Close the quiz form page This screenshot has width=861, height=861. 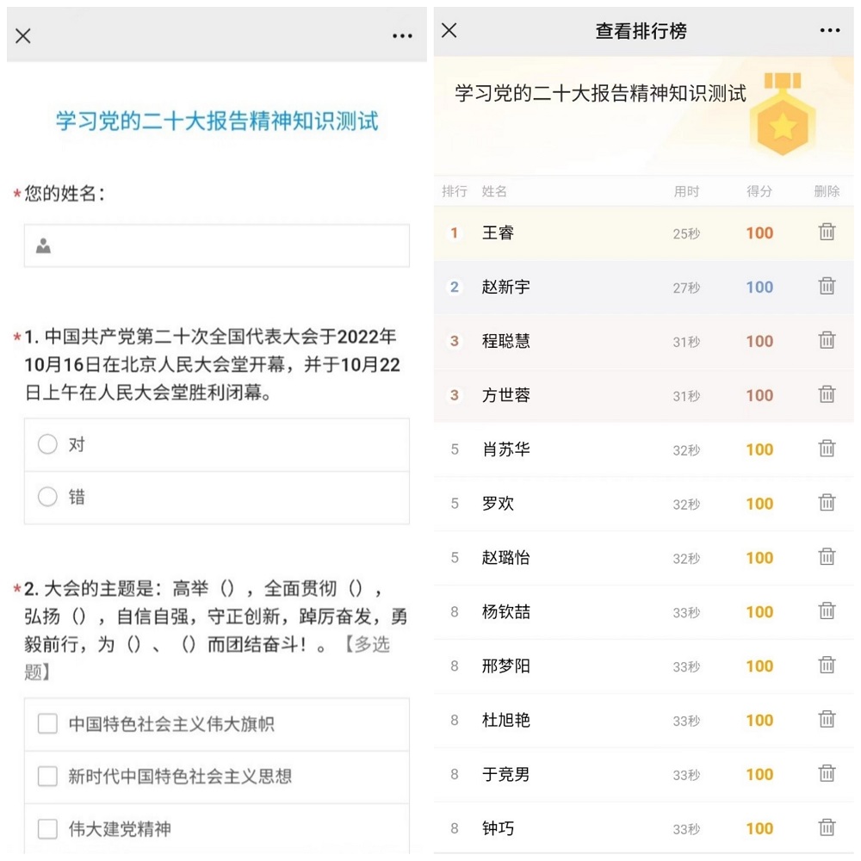[23, 36]
